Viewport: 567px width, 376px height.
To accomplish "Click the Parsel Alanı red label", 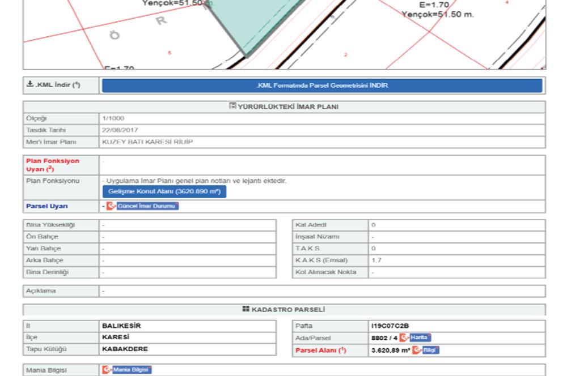I will [321, 351].
